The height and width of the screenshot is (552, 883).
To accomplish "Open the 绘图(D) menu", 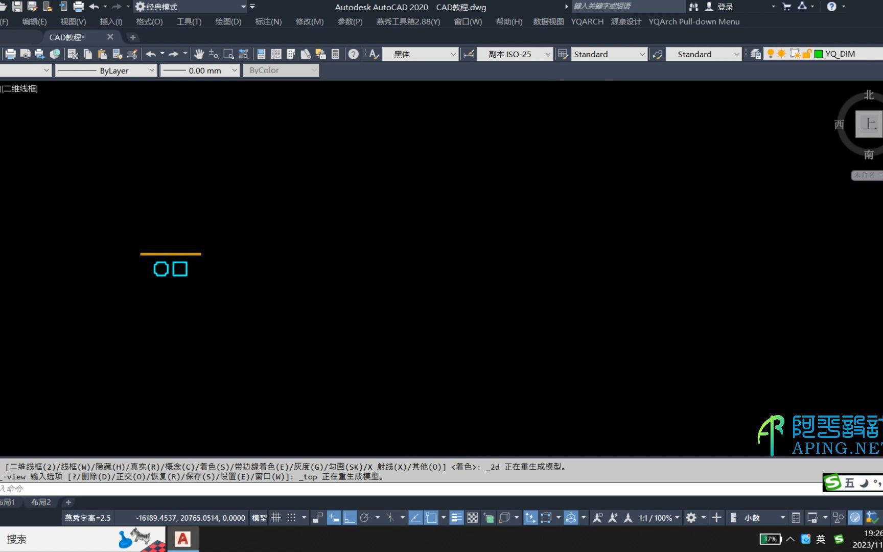I will (228, 21).
